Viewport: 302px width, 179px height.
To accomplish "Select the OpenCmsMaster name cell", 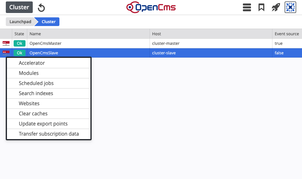I will 88,43.
